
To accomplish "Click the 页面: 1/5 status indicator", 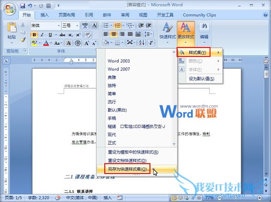I will point(14,197).
